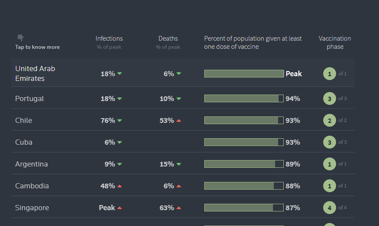Click the red up arrow next to Chile deaths 53%
Screen dimensions: 379x226
click(179, 121)
